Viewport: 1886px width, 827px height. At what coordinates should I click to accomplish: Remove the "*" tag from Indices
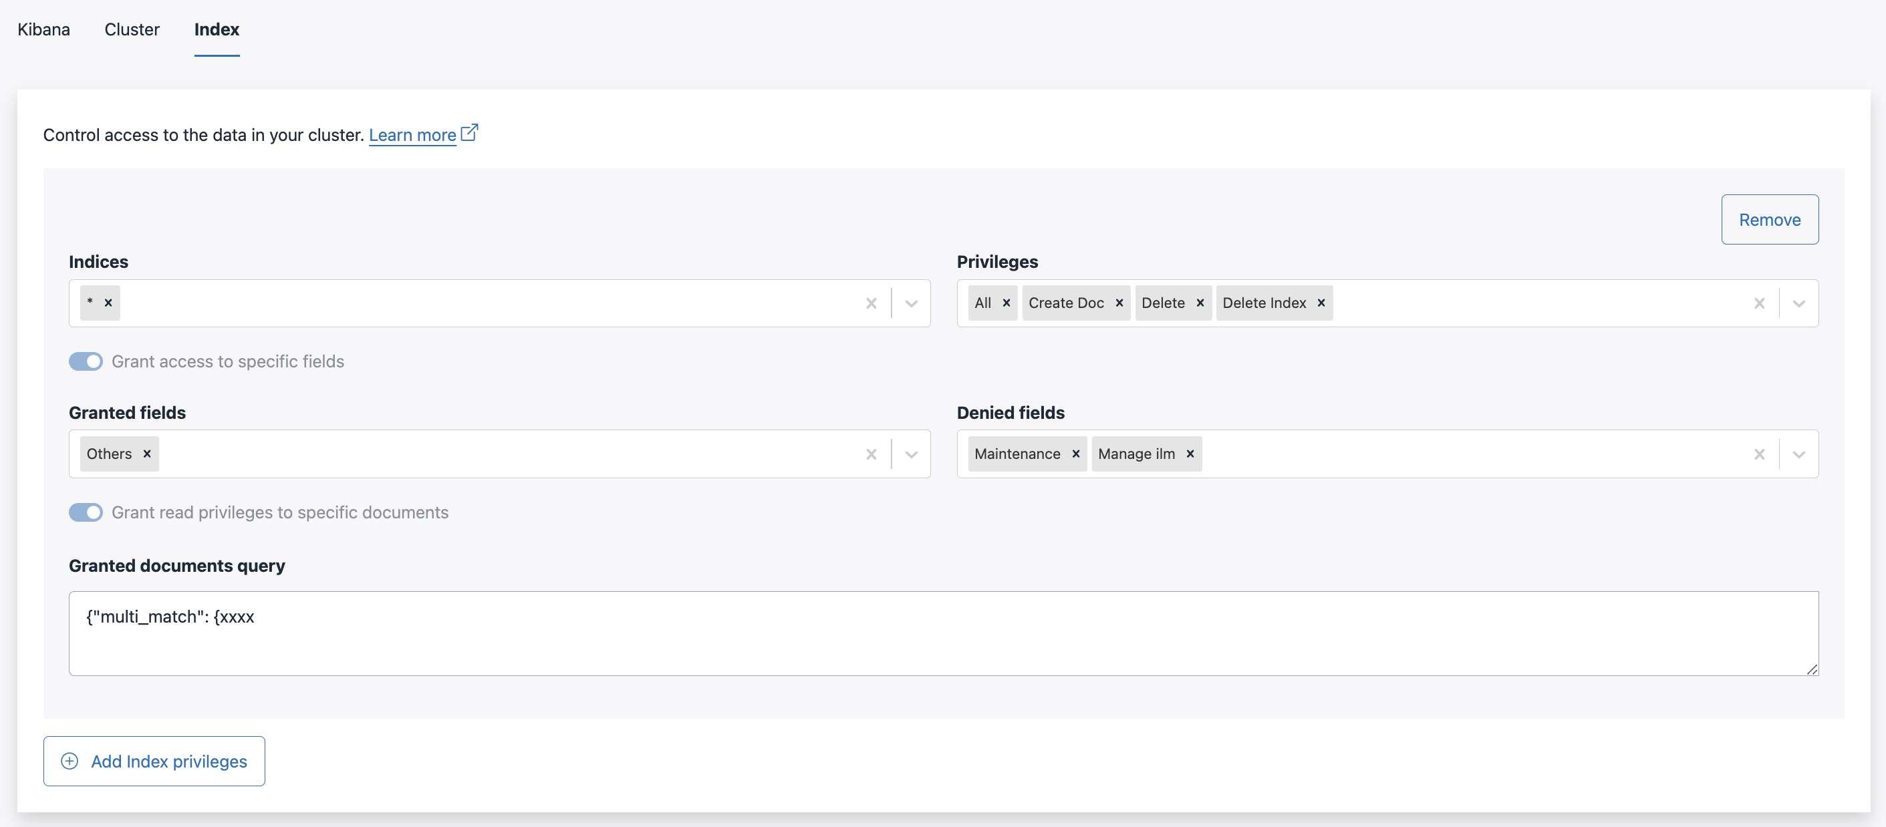108,302
